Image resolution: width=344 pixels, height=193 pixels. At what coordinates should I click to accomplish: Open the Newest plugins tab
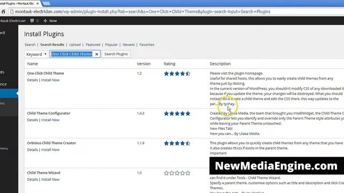[x=128, y=44]
